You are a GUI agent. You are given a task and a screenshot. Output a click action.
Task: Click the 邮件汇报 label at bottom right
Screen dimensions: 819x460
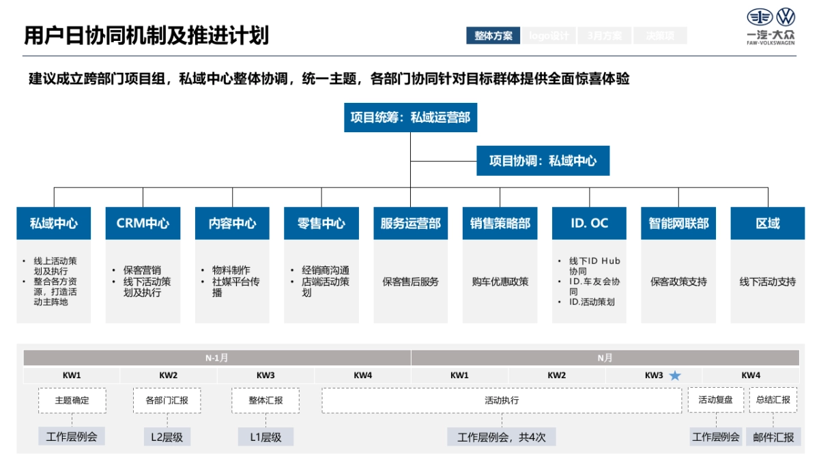click(x=775, y=436)
